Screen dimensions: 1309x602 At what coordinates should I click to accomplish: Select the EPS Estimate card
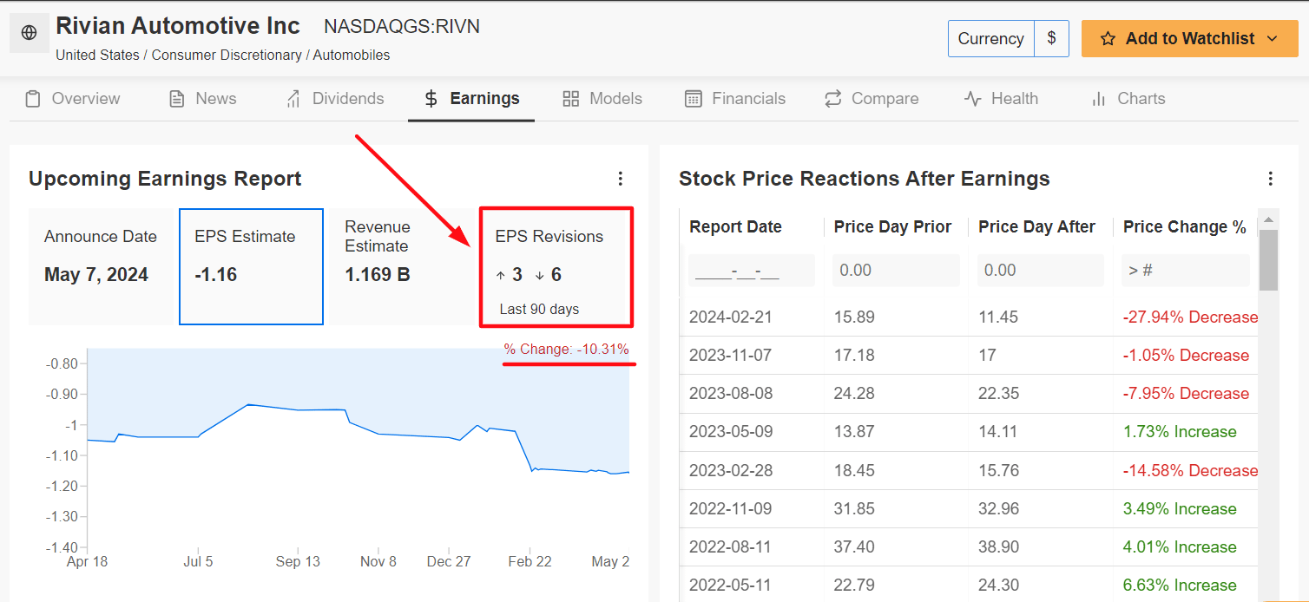(x=251, y=266)
